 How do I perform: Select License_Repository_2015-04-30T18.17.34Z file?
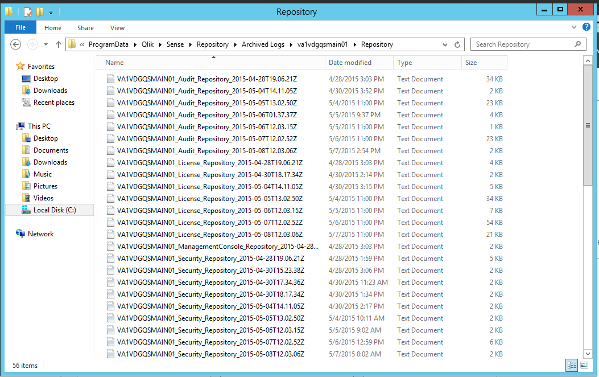coord(210,175)
